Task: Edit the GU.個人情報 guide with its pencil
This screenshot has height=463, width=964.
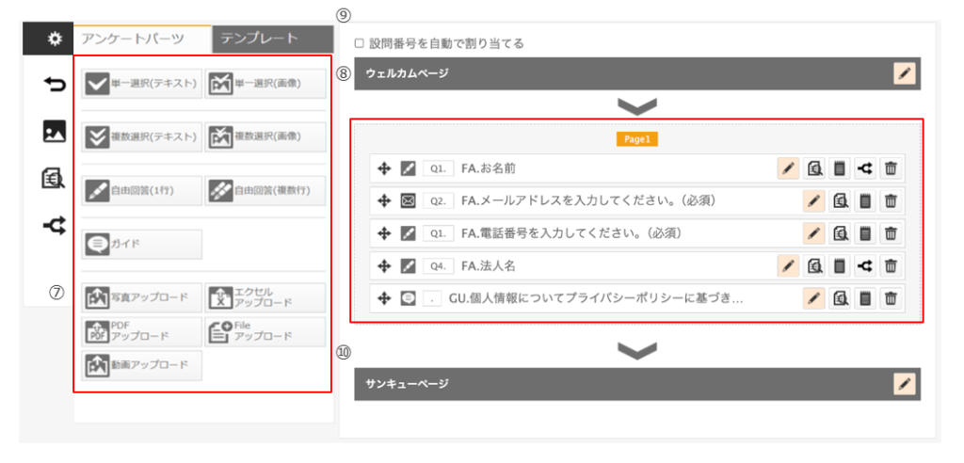Action: point(814,299)
